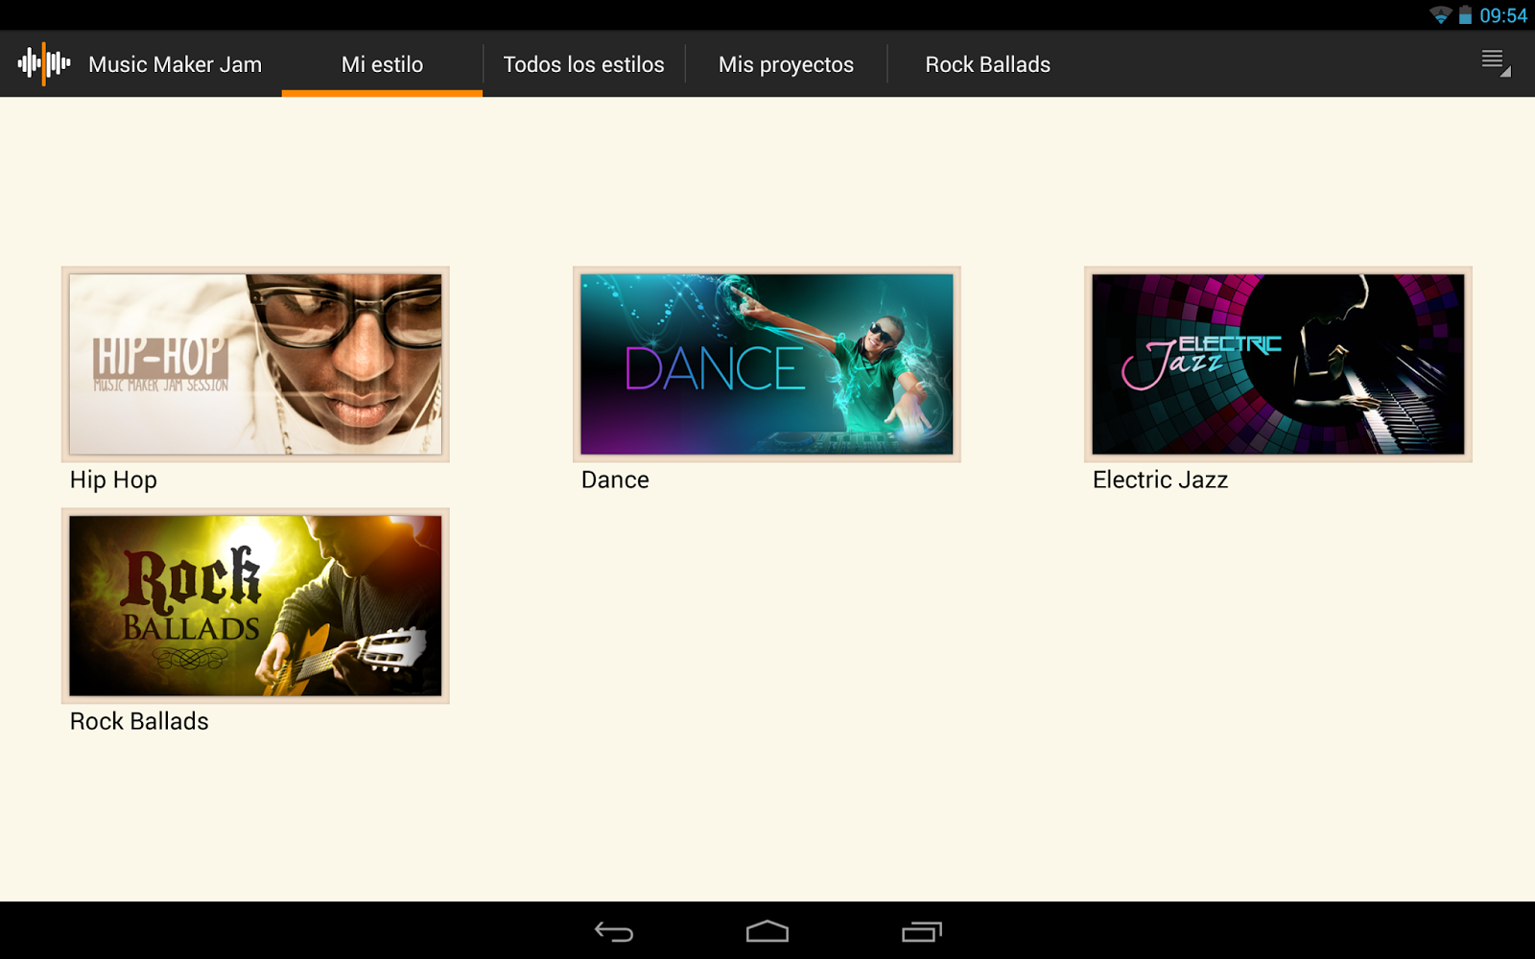The height and width of the screenshot is (959, 1535).
Task: Open the Hip Hop style thumbnail
Action: tap(254, 364)
